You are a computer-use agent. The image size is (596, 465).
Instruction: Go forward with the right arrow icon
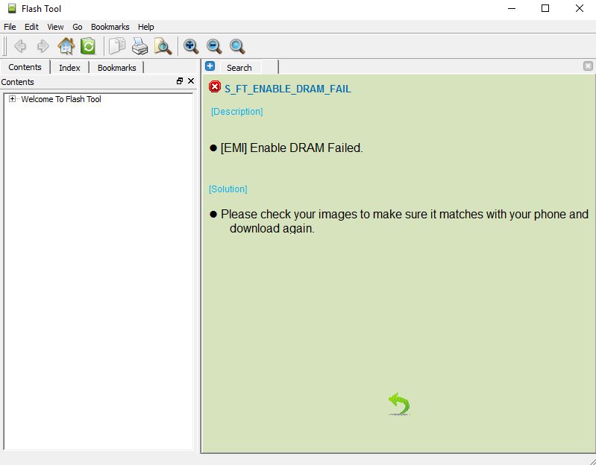43,46
